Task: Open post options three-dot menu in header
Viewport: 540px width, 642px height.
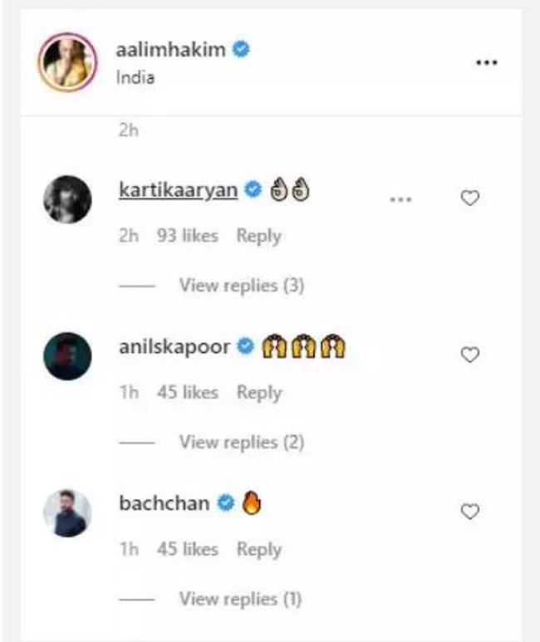Action: (486, 64)
